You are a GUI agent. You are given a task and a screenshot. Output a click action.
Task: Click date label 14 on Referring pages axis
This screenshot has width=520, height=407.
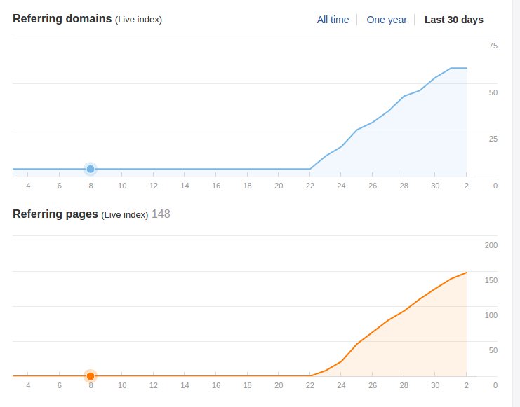[x=185, y=385]
